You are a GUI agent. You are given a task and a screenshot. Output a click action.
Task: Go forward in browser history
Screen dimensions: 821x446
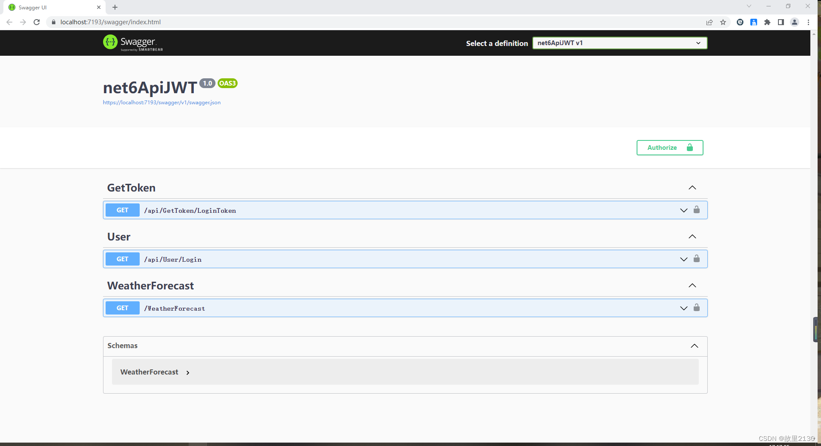pyautogui.click(x=23, y=22)
